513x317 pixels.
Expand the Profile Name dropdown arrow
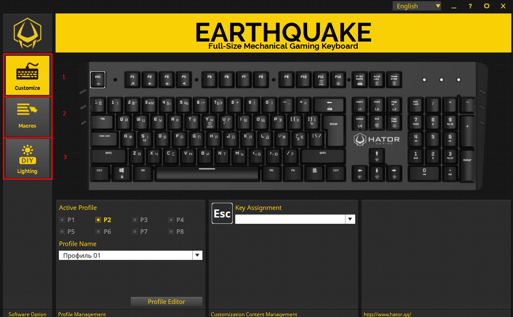[197, 255]
